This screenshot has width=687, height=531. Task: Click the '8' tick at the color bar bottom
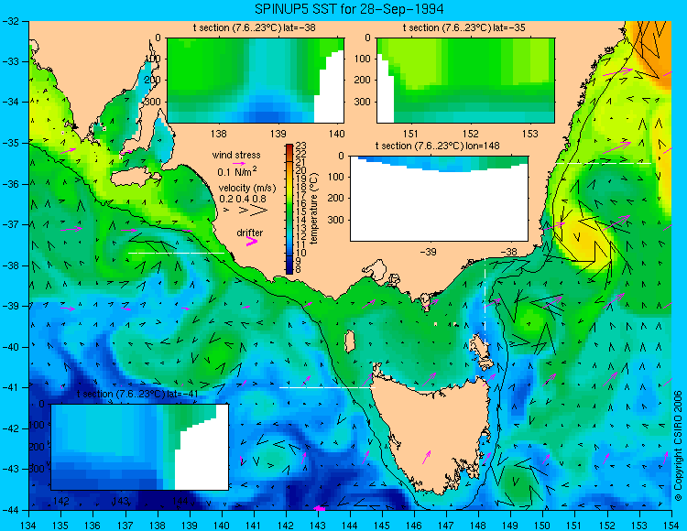click(299, 270)
